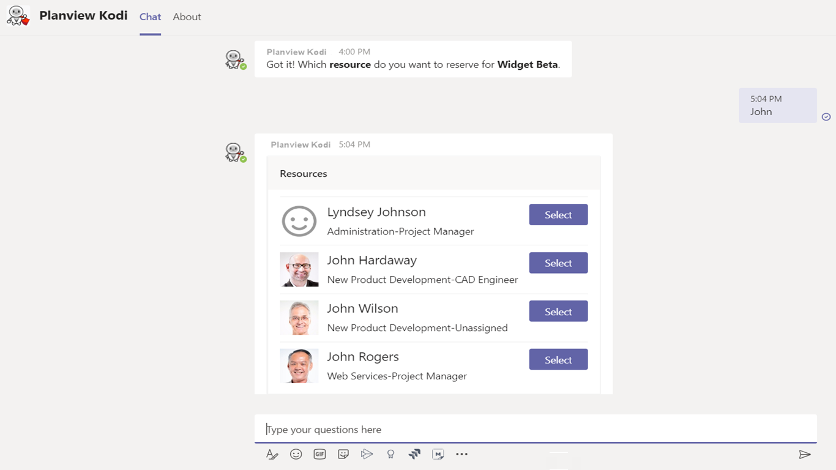This screenshot has width=836, height=470.
Task: Click 'Administration-Project Manager' role text
Action: [x=401, y=231]
